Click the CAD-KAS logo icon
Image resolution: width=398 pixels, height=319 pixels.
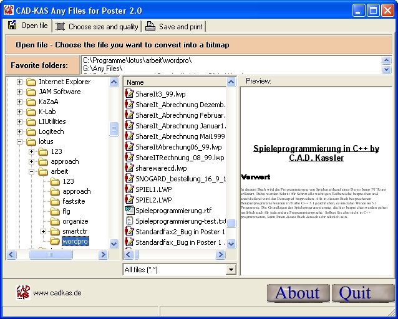point(22,292)
